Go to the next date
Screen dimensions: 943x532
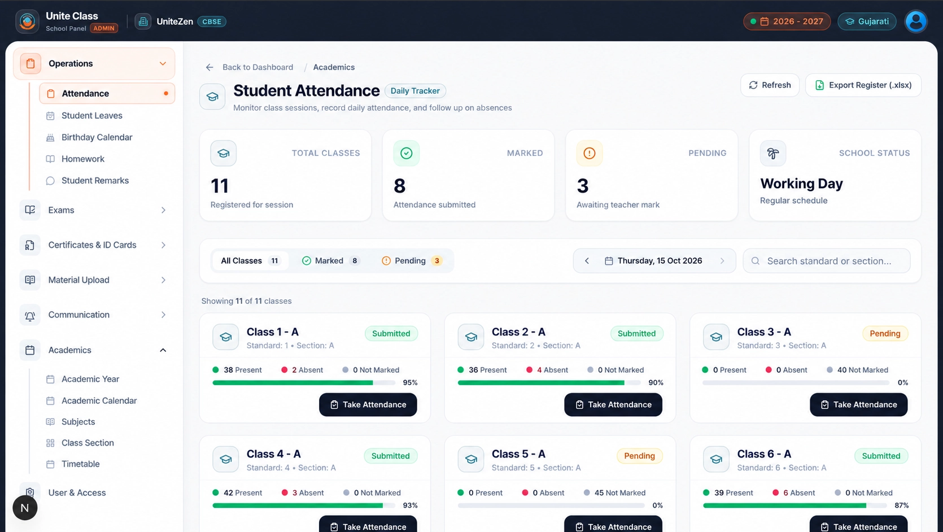(x=722, y=261)
